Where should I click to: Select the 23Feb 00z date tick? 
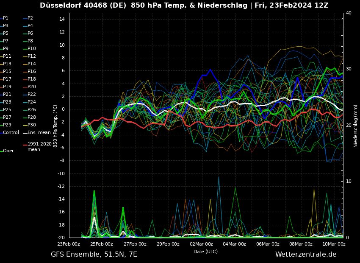(x=69, y=244)
